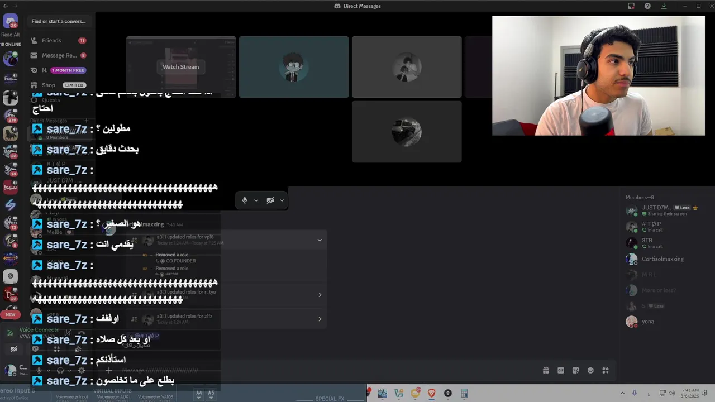Image resolution: width=715 pixels, height=402 pixels.
Task: Create a new DM with plus icon
Action: pyautogui.click(x=87, y=121)
